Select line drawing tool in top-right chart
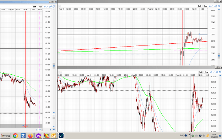 pyautogui.click(x=212, y=6)
